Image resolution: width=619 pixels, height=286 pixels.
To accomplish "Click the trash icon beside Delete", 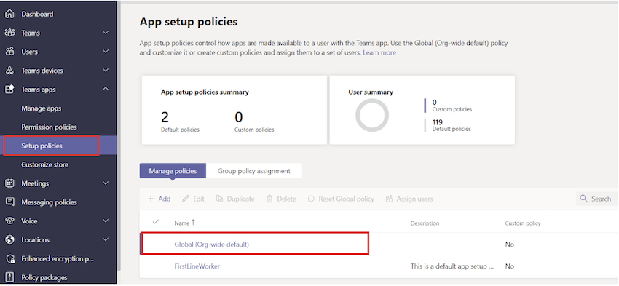I will point(269,199).
